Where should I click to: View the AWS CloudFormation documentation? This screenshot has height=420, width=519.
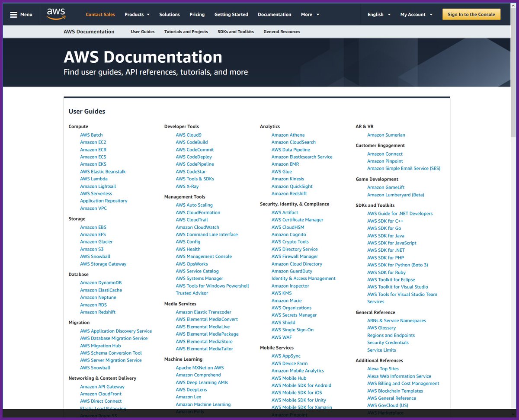pyautogui.click(x=198, y=212)
